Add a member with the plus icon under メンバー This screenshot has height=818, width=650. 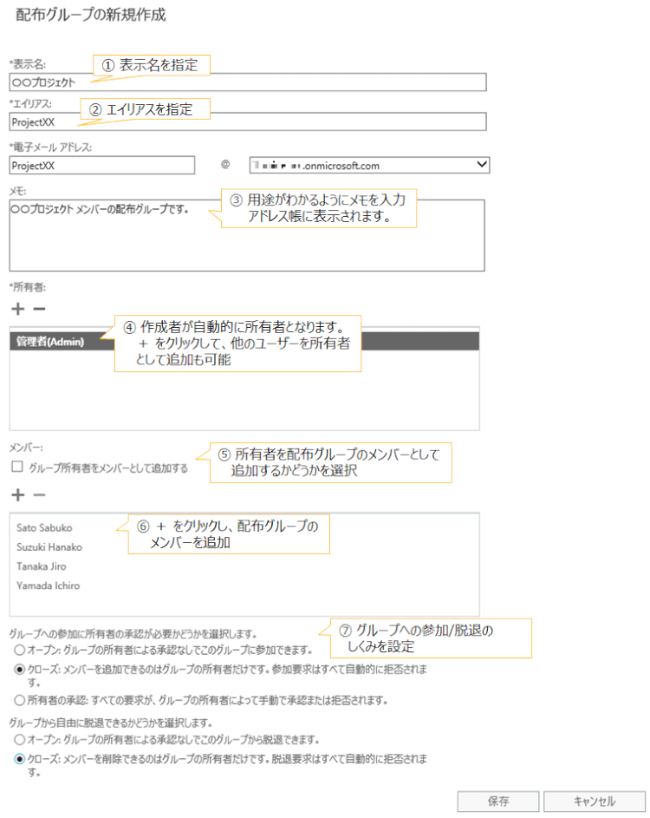tap(17, 494)
